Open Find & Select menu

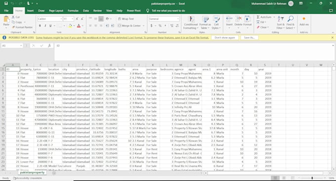(x=291, y=23)
